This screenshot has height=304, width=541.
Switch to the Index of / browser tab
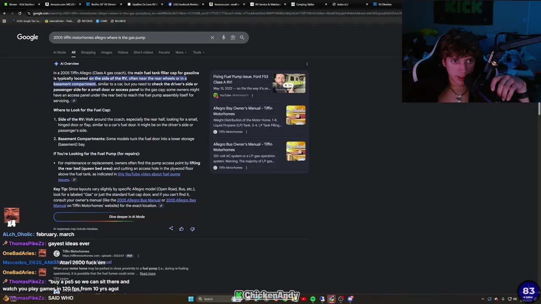350,4
